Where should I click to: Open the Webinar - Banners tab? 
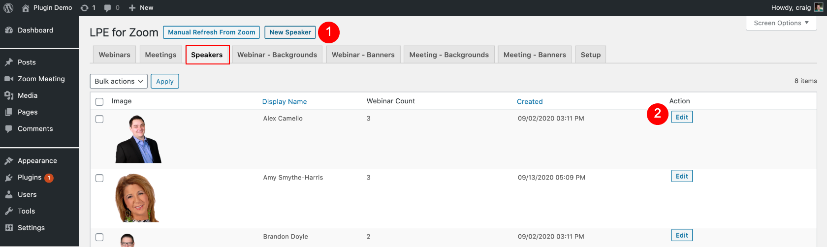pos(363,55)
